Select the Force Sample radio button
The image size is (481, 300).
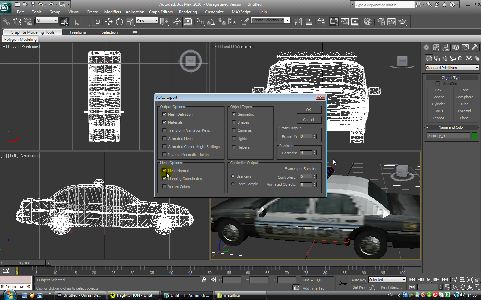(233, 184)
